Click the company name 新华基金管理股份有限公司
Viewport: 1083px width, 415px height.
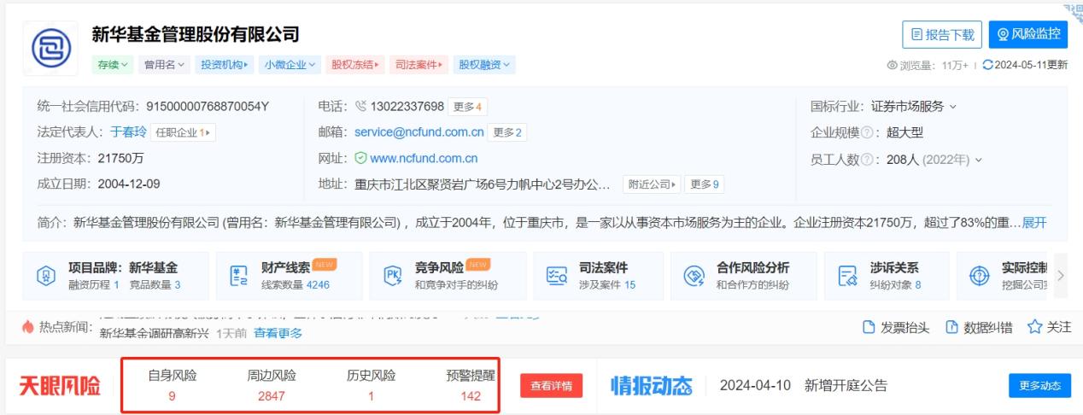196,34
